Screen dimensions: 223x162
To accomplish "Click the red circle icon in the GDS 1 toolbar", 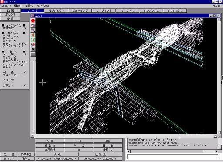I will (33, 20).
